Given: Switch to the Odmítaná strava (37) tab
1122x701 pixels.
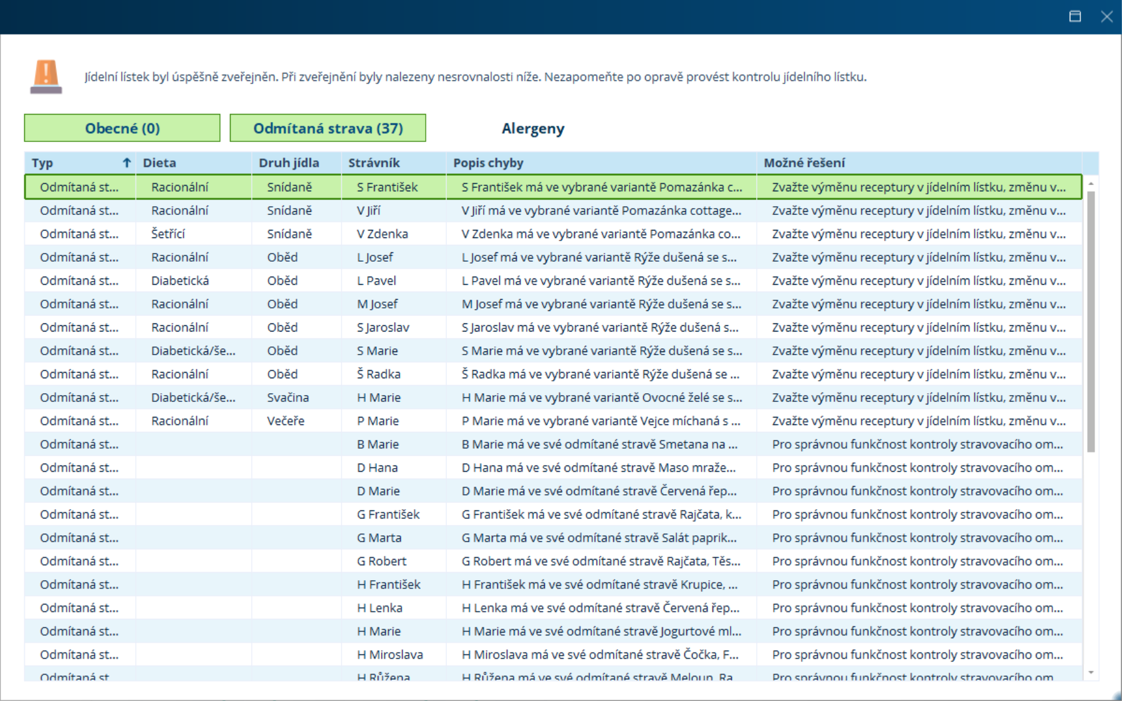Looking at the screenshot, I should tap(328, 128).
